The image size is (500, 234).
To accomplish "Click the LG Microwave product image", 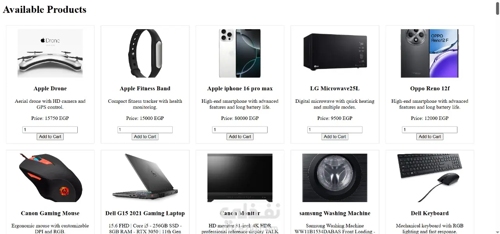I will 335,53.
